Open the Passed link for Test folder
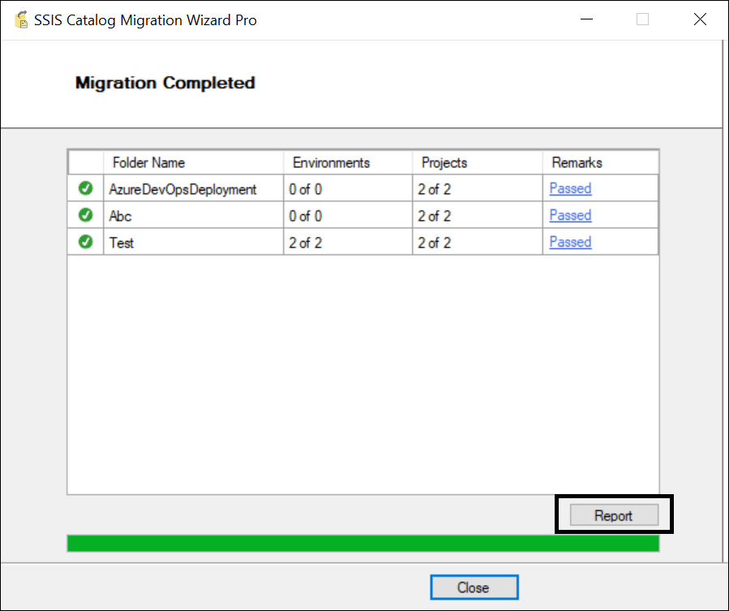729x611 pixels. coord(570,242)
